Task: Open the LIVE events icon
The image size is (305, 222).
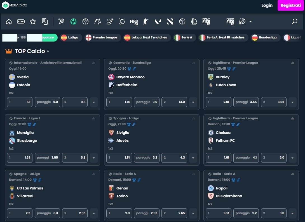Action: click(x=21, y=21)
